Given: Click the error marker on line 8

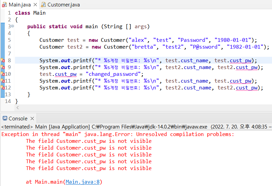Looking at the screenshot, I should (3, 61).
